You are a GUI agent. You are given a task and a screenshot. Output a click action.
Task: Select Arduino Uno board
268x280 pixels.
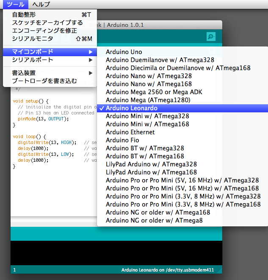182,52
